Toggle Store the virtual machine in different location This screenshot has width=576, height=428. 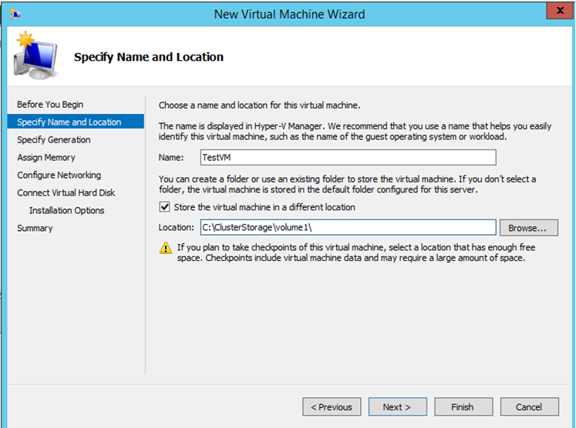[x=164, y=207]
